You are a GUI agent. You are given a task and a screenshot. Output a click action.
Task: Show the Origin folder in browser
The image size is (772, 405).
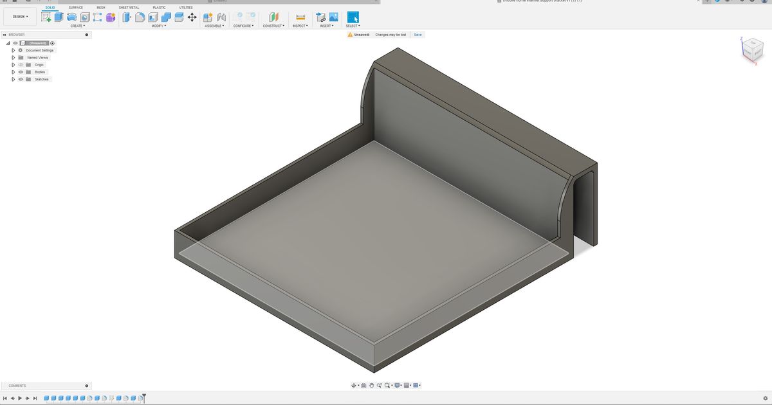[21, 64]
